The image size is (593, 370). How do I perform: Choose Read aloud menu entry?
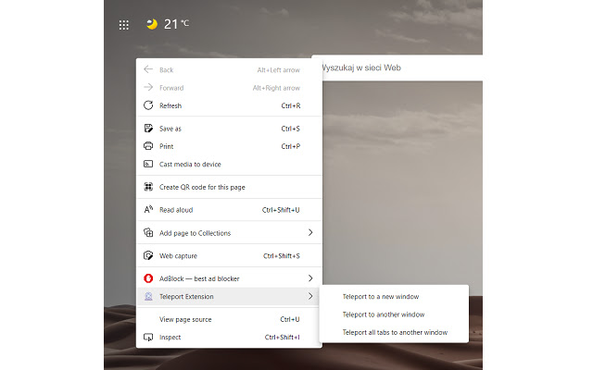click(229, 210)
